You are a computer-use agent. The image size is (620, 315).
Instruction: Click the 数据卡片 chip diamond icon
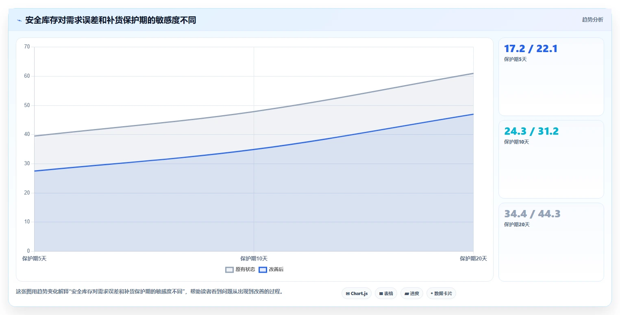(432, 293)
